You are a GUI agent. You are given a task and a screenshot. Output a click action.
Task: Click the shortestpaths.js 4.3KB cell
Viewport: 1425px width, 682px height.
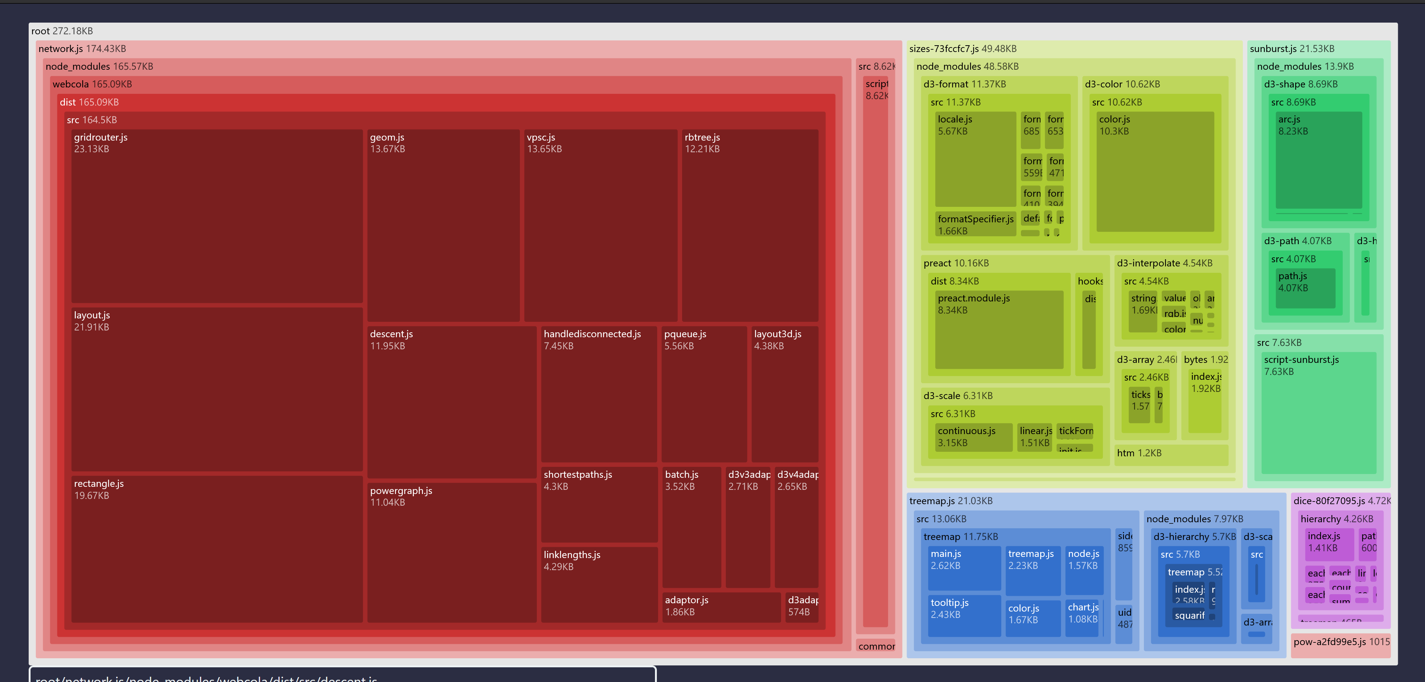(599, 505)
